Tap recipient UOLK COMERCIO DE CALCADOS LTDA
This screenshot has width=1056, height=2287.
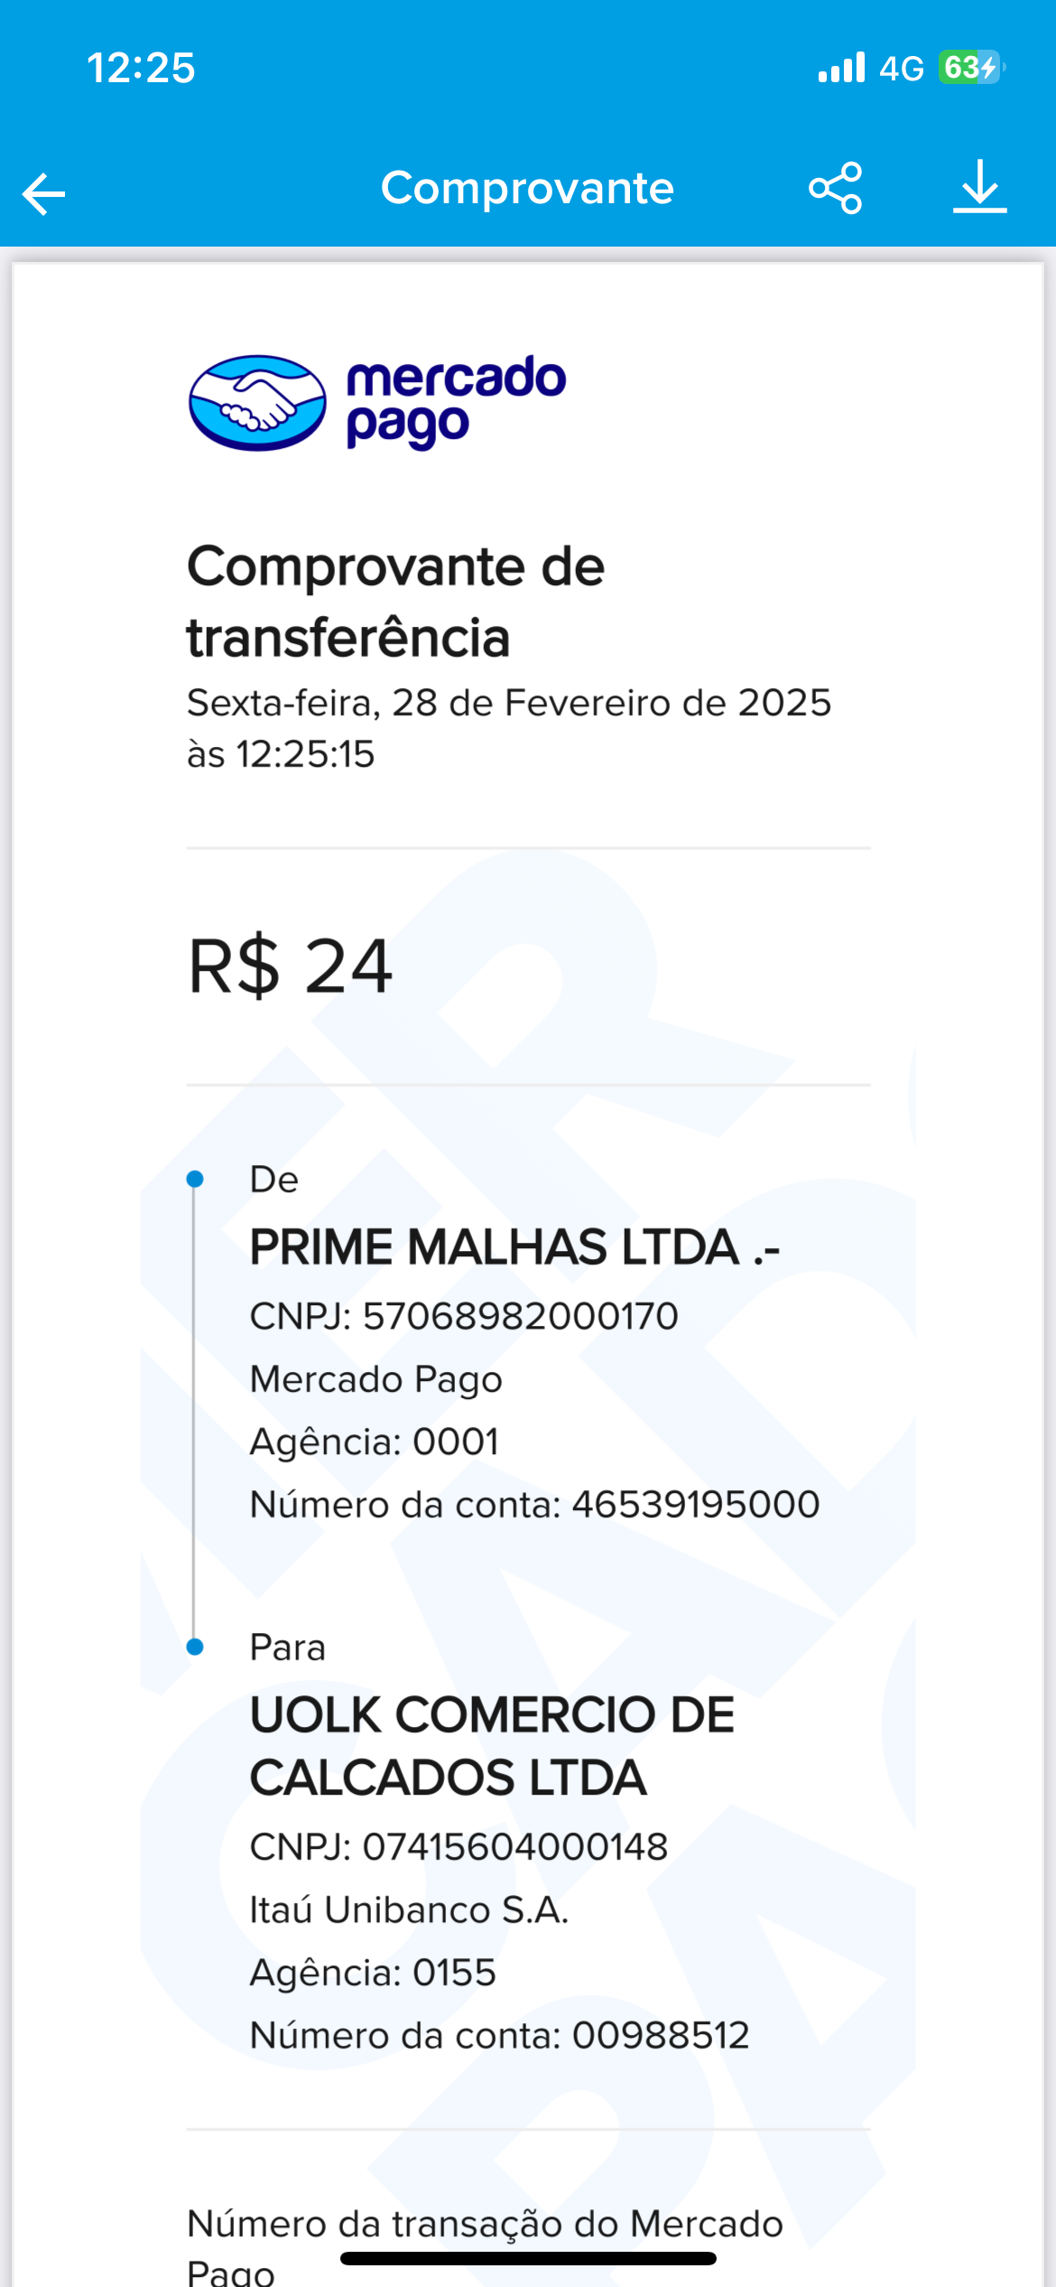pyautogui.click(x=492, y=1745)
